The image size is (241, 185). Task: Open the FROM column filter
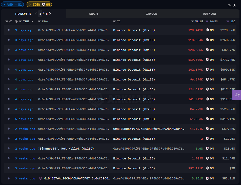(x=39, y=21)
